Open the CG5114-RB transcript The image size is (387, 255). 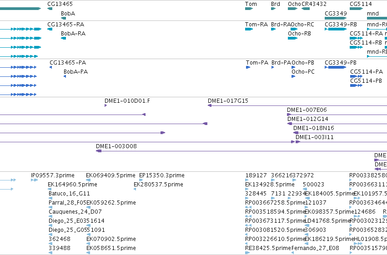(x=356, y=47)
